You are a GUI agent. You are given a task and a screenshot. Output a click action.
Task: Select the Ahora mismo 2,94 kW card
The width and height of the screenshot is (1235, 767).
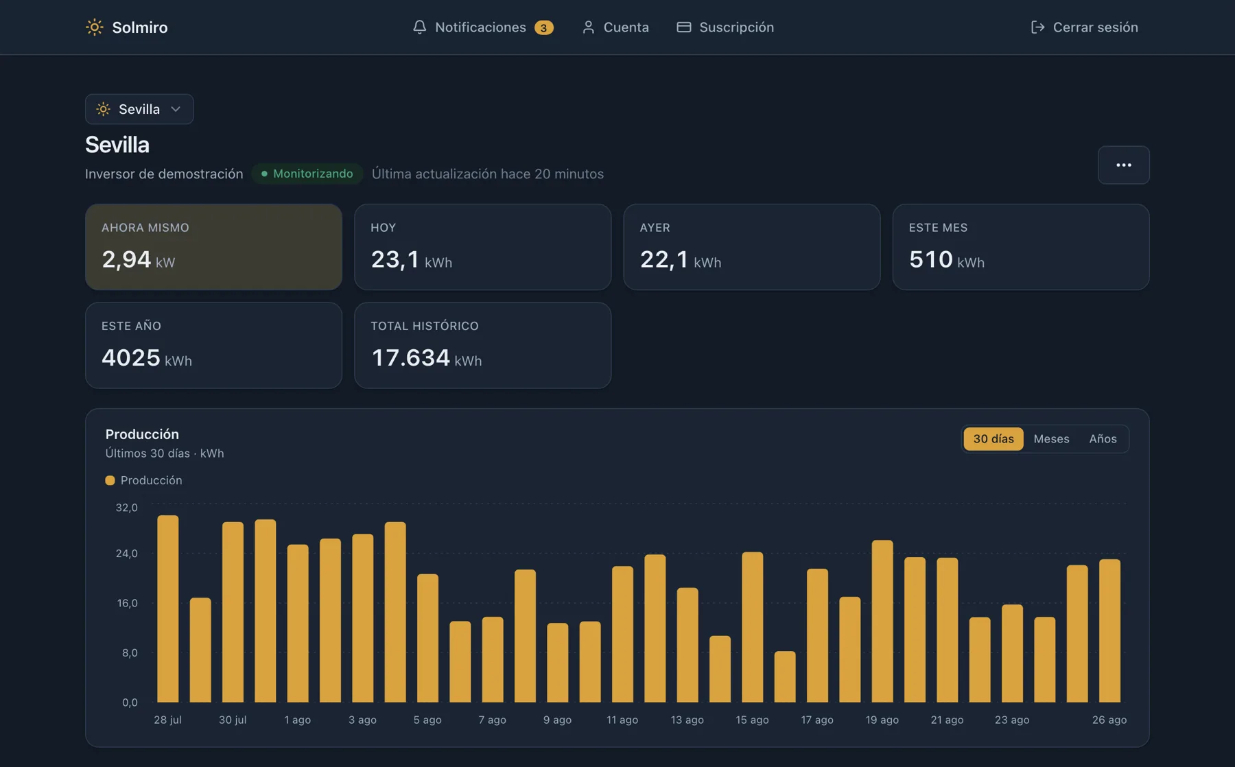213,247
